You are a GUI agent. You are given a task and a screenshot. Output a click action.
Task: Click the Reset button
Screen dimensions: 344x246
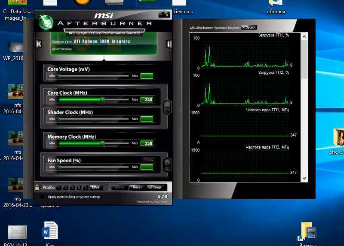pos(137,188)
